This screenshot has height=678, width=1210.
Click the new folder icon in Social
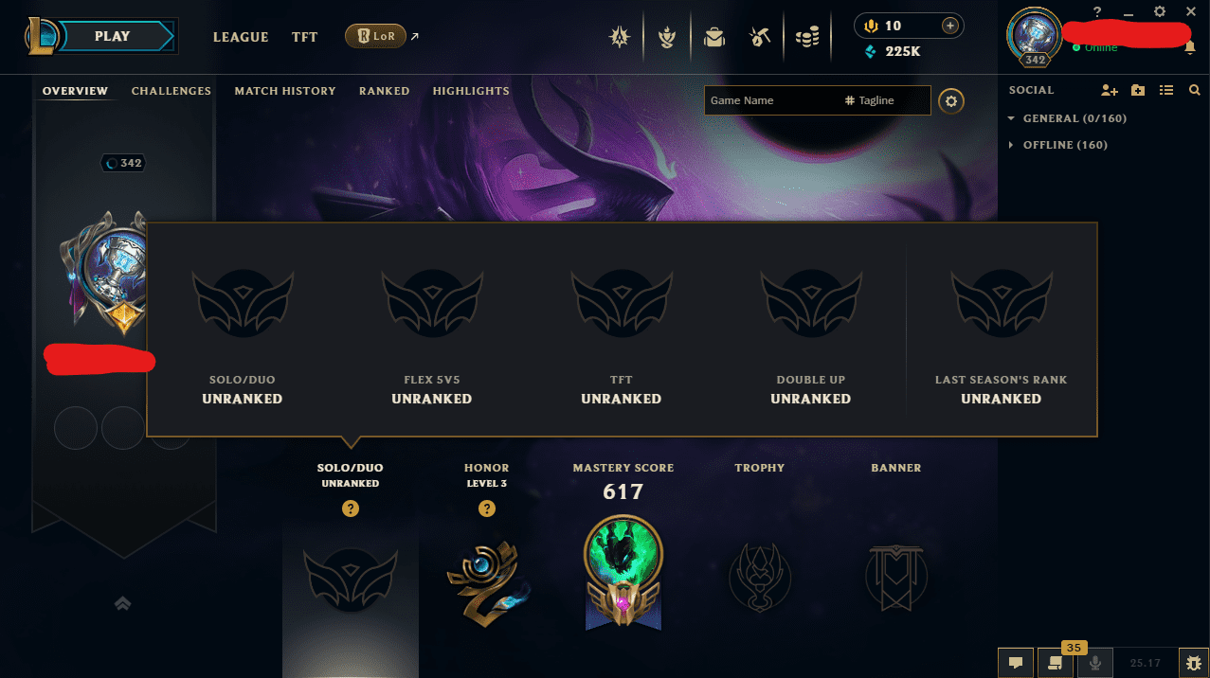click(x=1138, y=90)
